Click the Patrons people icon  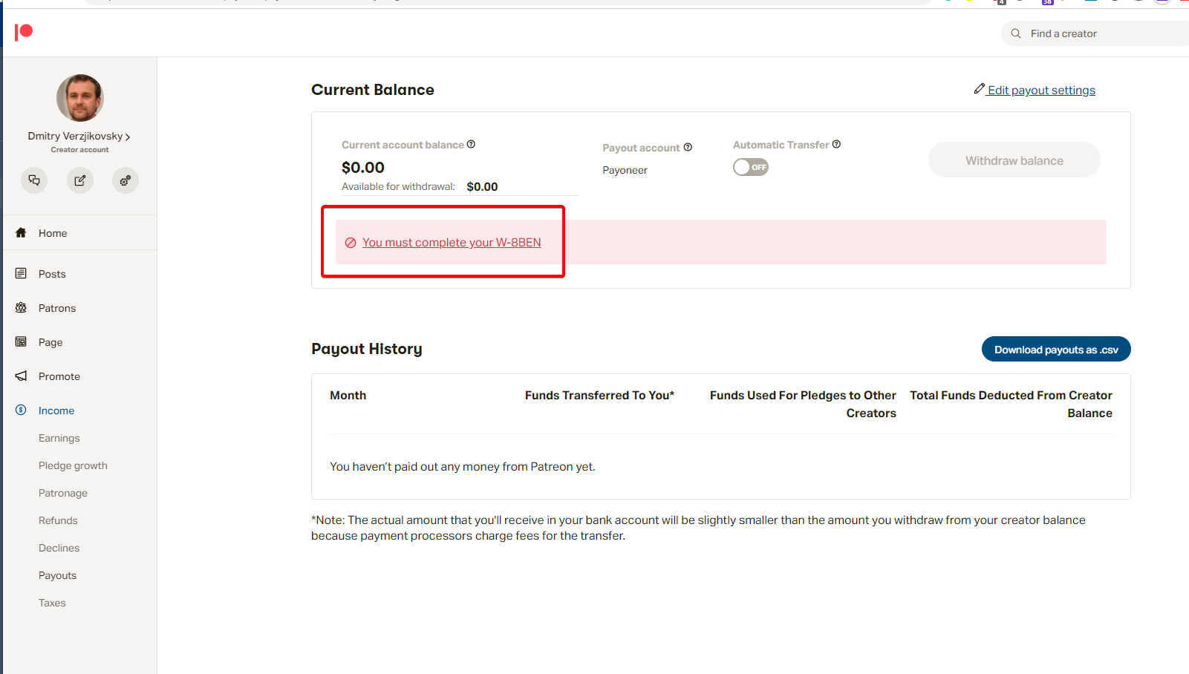pos(21,307)
